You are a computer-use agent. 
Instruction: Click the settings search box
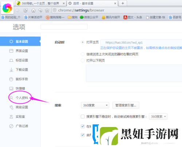point(64,27)
